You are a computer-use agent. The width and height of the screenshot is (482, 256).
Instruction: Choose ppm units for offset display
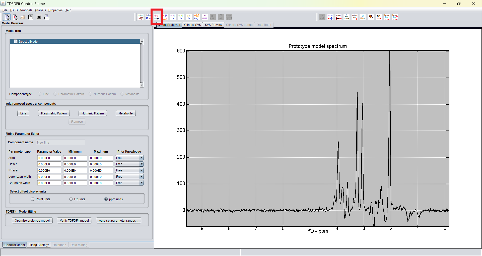(106, 199)
